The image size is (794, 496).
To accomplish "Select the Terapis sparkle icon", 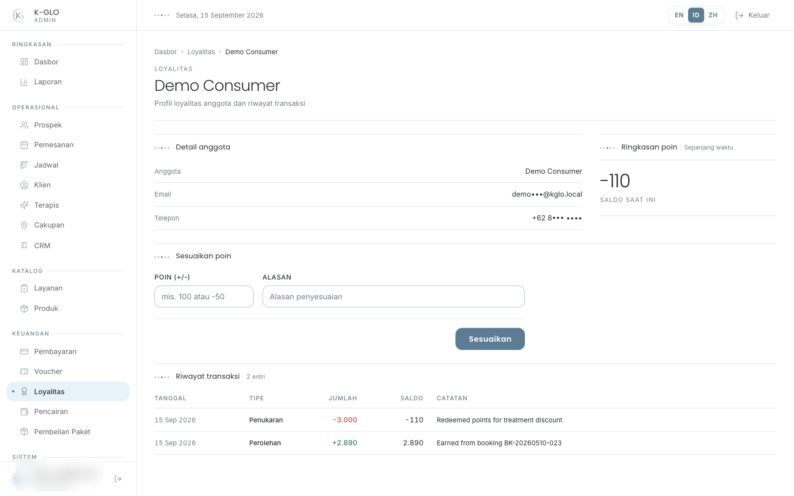I will tap(24, 205).
